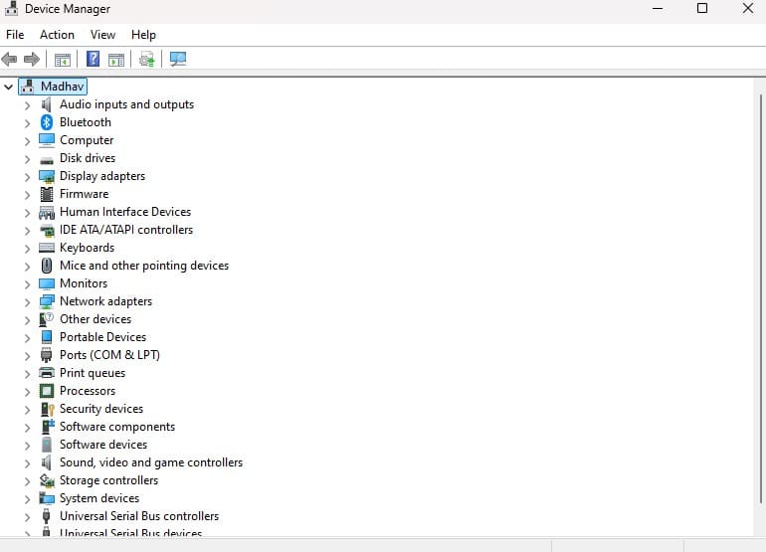
Task: Expand Sound, video and game controllers
Action: click(28, 463)
